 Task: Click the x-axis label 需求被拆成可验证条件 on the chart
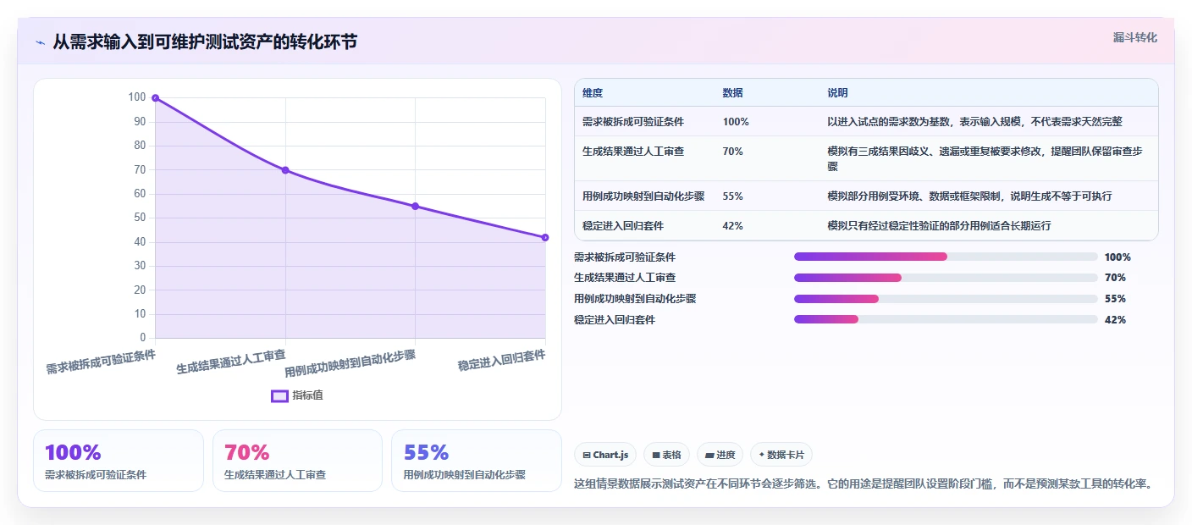101,362
